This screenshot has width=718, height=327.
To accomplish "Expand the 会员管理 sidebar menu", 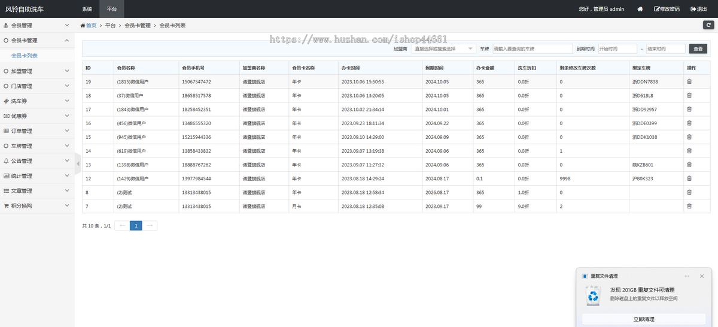I will pos(37,26).
